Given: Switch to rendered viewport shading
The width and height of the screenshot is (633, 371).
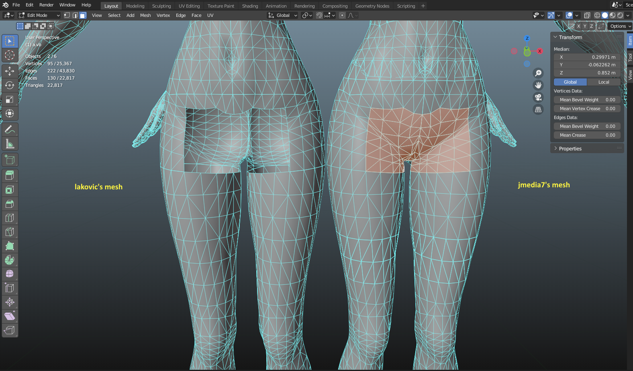Looking at the screenshot, I should 620,15.
